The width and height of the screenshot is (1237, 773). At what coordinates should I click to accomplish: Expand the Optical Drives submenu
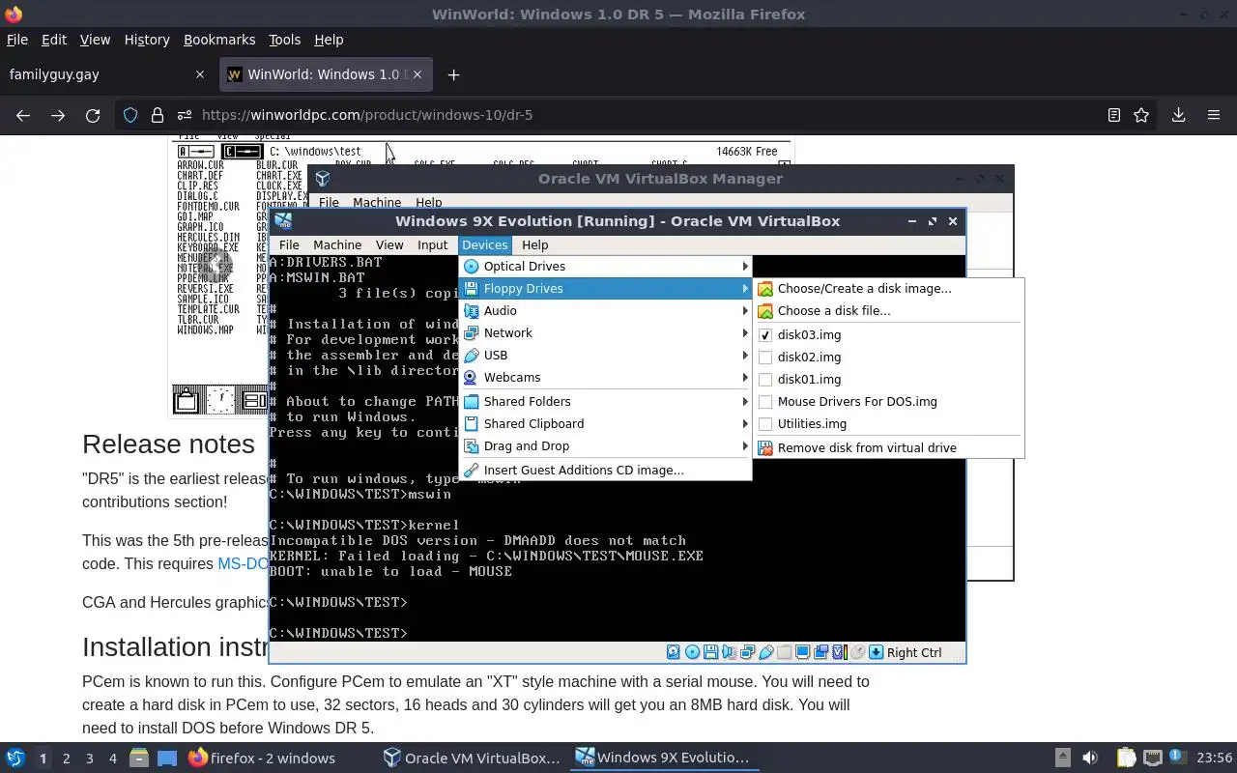605,266
